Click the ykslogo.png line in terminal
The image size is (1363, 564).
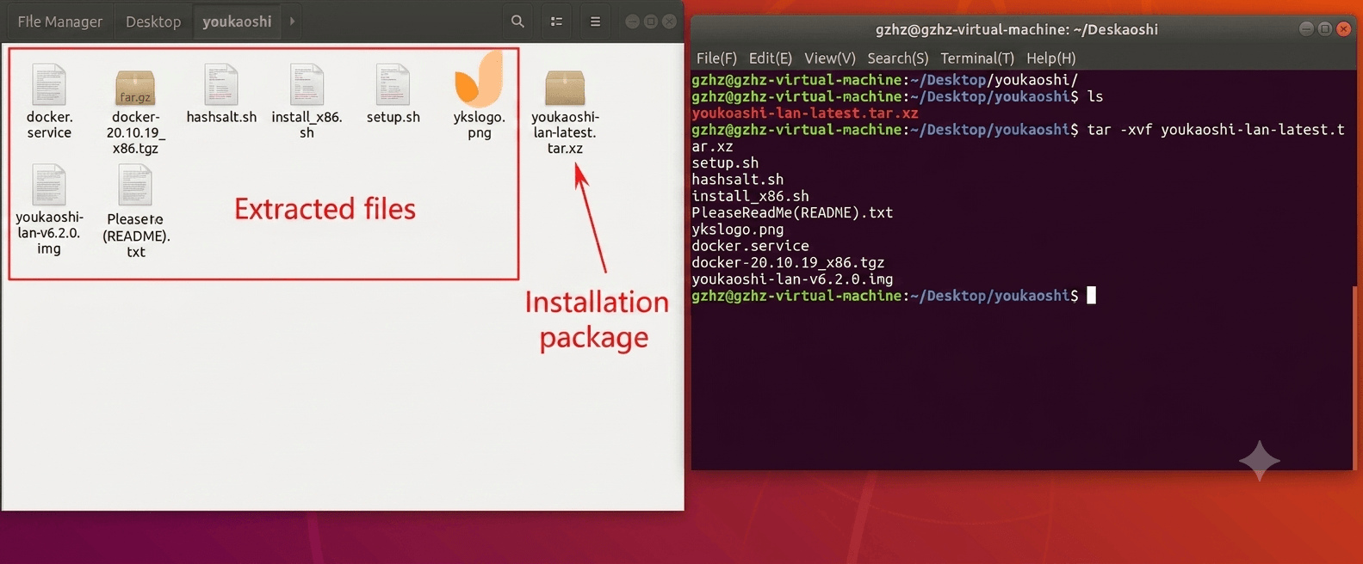click(x=738, y=230)
